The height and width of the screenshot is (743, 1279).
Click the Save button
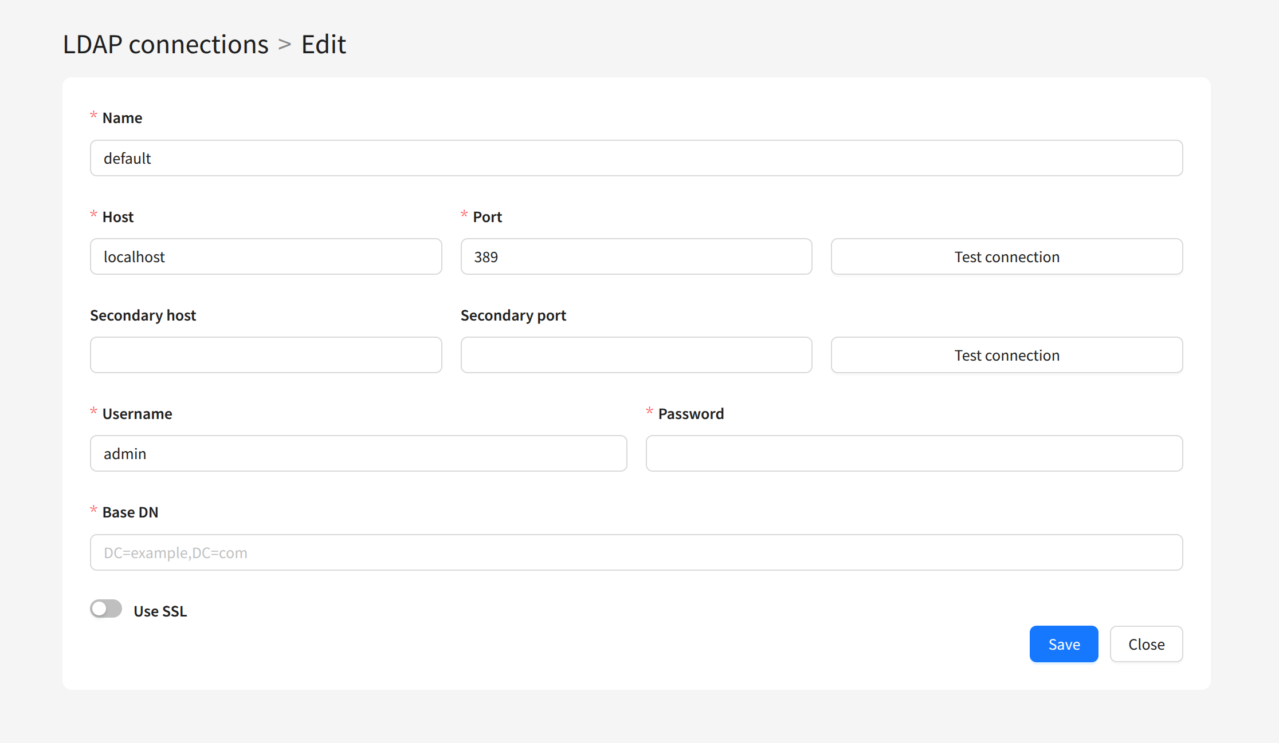point(1064,644)
